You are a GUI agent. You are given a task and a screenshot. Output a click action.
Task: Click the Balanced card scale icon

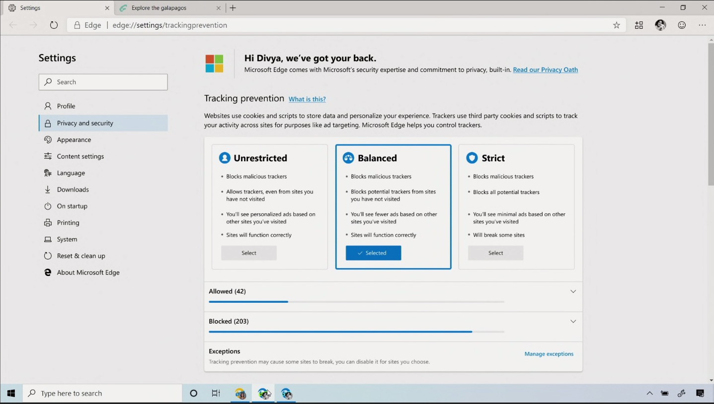tap(348, 158)
